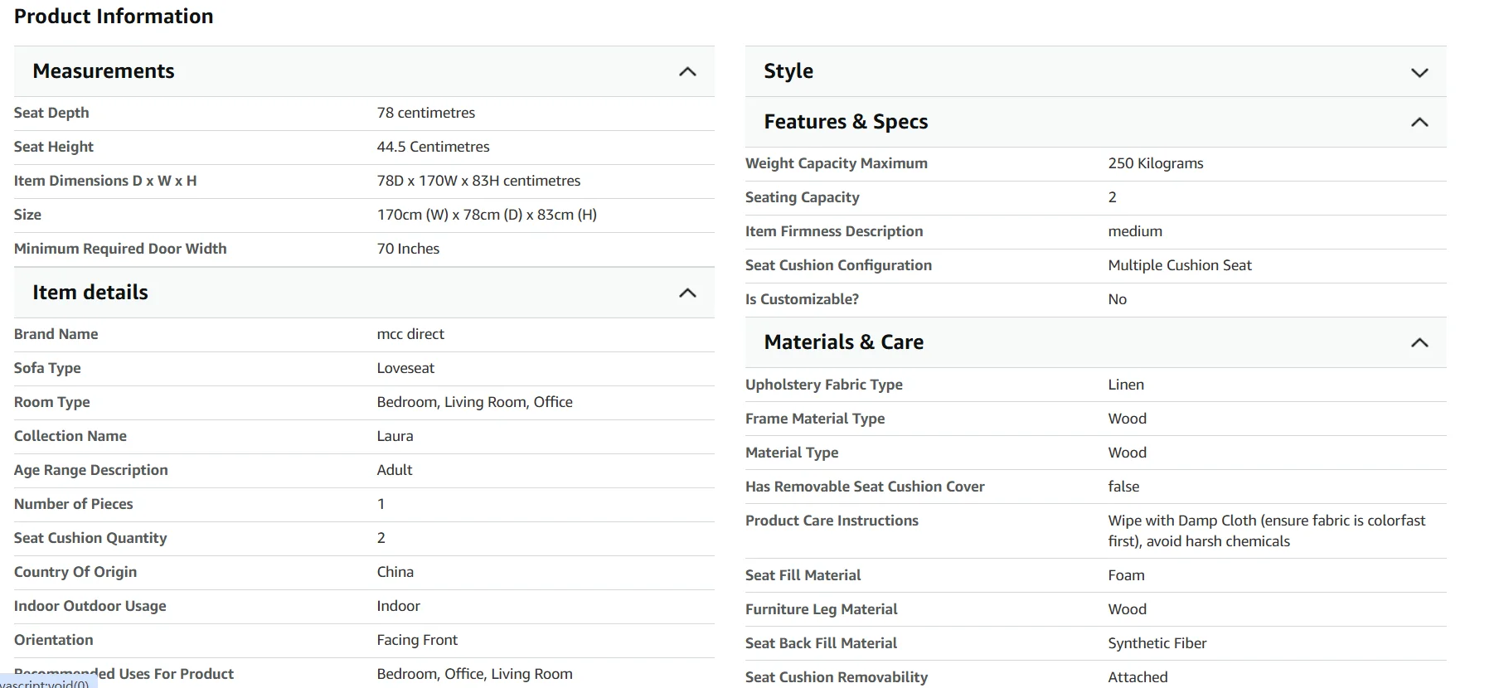Click the Item Dimensions value text
This screenshot has width=1499, height=688.
click(x=478, y=181)
